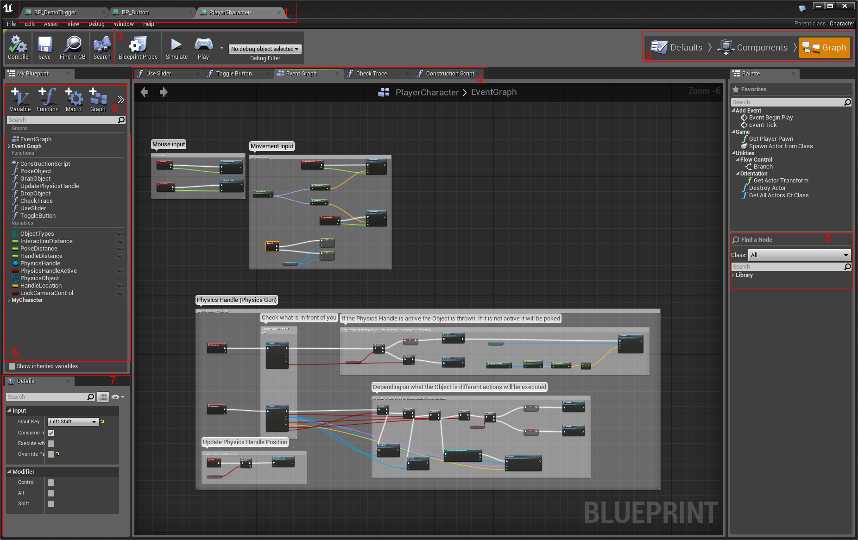Screen dimensions: 858x540
Task: Add a new Variable
Action: (x=20, y=100)
